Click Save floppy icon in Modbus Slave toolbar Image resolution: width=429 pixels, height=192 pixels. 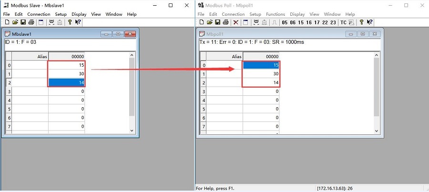(23, 22)
